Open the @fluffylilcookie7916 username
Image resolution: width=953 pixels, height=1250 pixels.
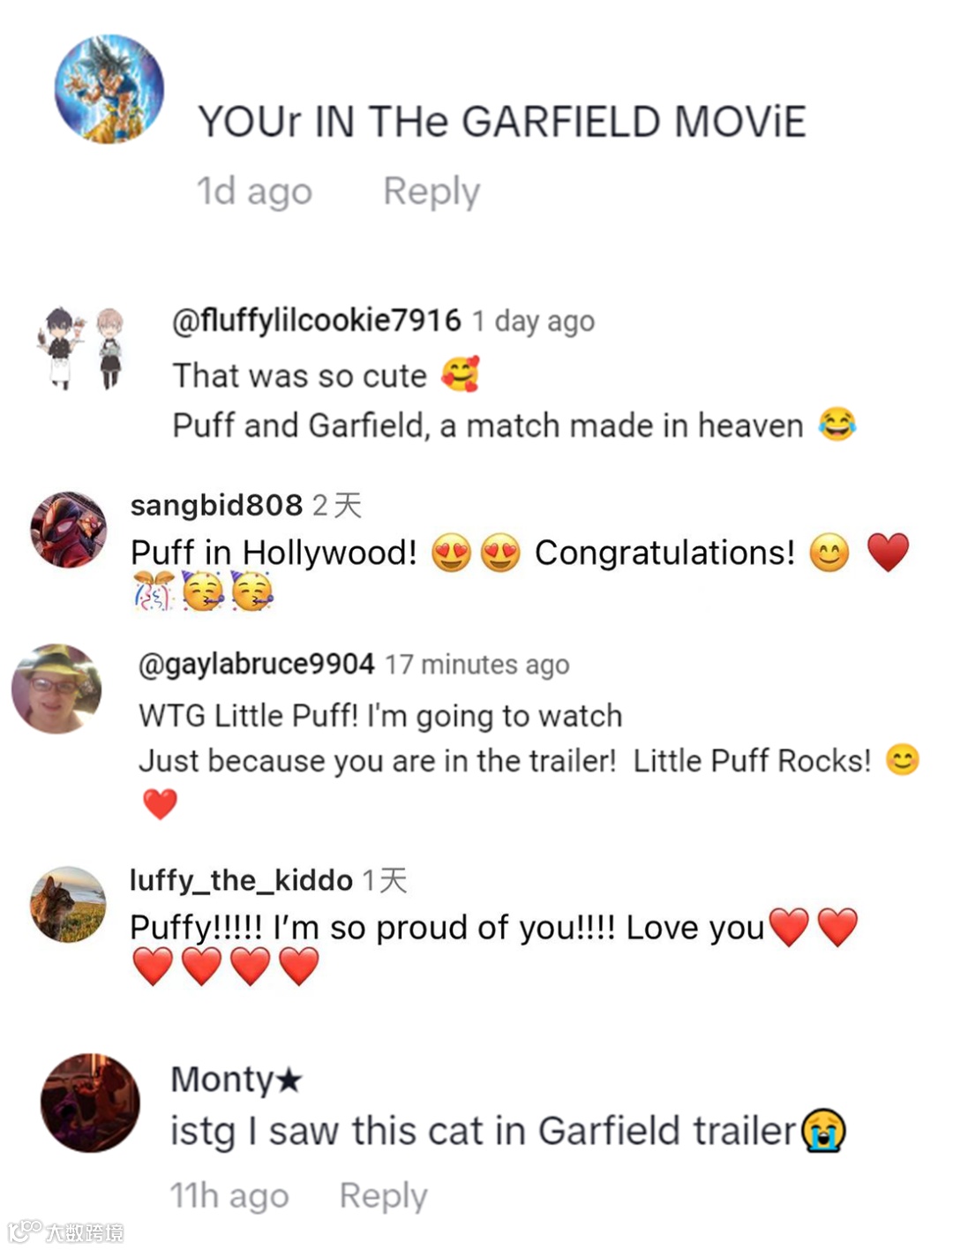(x=317, y=320)
